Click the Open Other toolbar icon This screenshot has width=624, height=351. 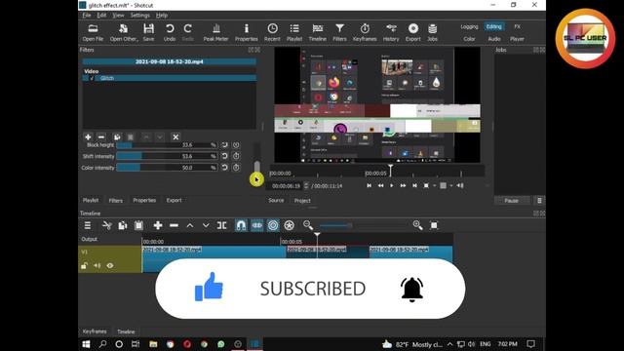click(x=124, y=32)
